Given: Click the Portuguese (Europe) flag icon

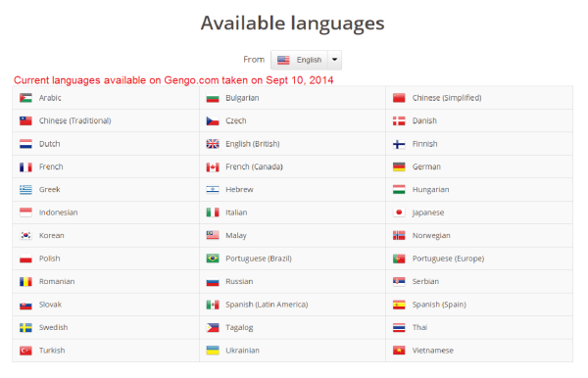Looking at the screenshot, I should (x=399, y=259).
